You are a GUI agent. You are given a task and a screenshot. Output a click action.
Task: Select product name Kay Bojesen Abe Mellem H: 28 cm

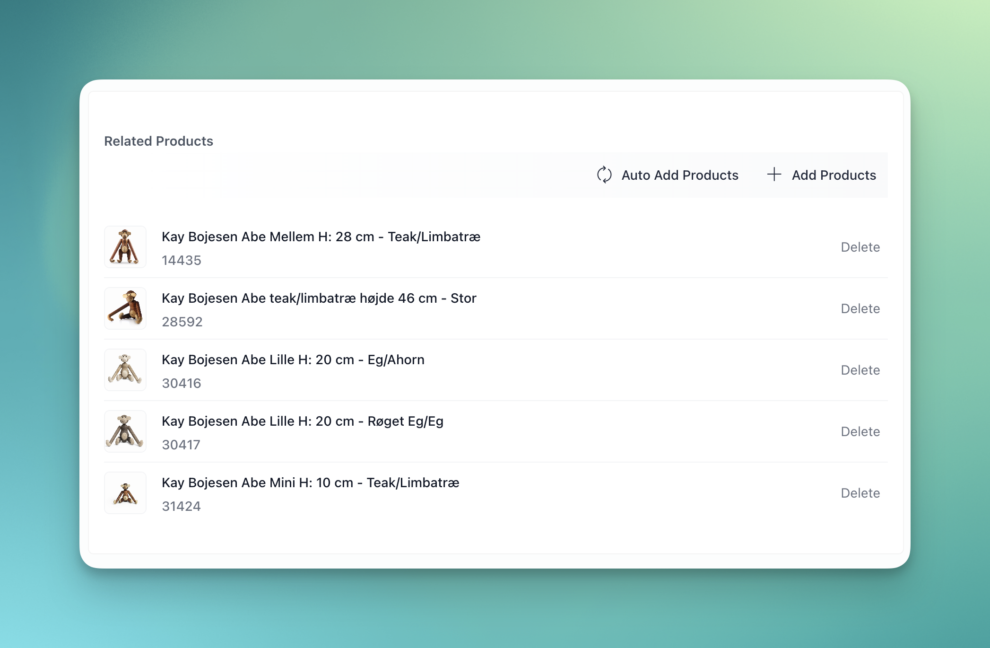point(321,236)
